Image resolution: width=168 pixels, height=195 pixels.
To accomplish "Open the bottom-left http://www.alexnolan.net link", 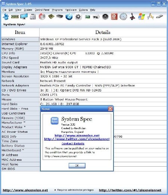I will [25, 190].
